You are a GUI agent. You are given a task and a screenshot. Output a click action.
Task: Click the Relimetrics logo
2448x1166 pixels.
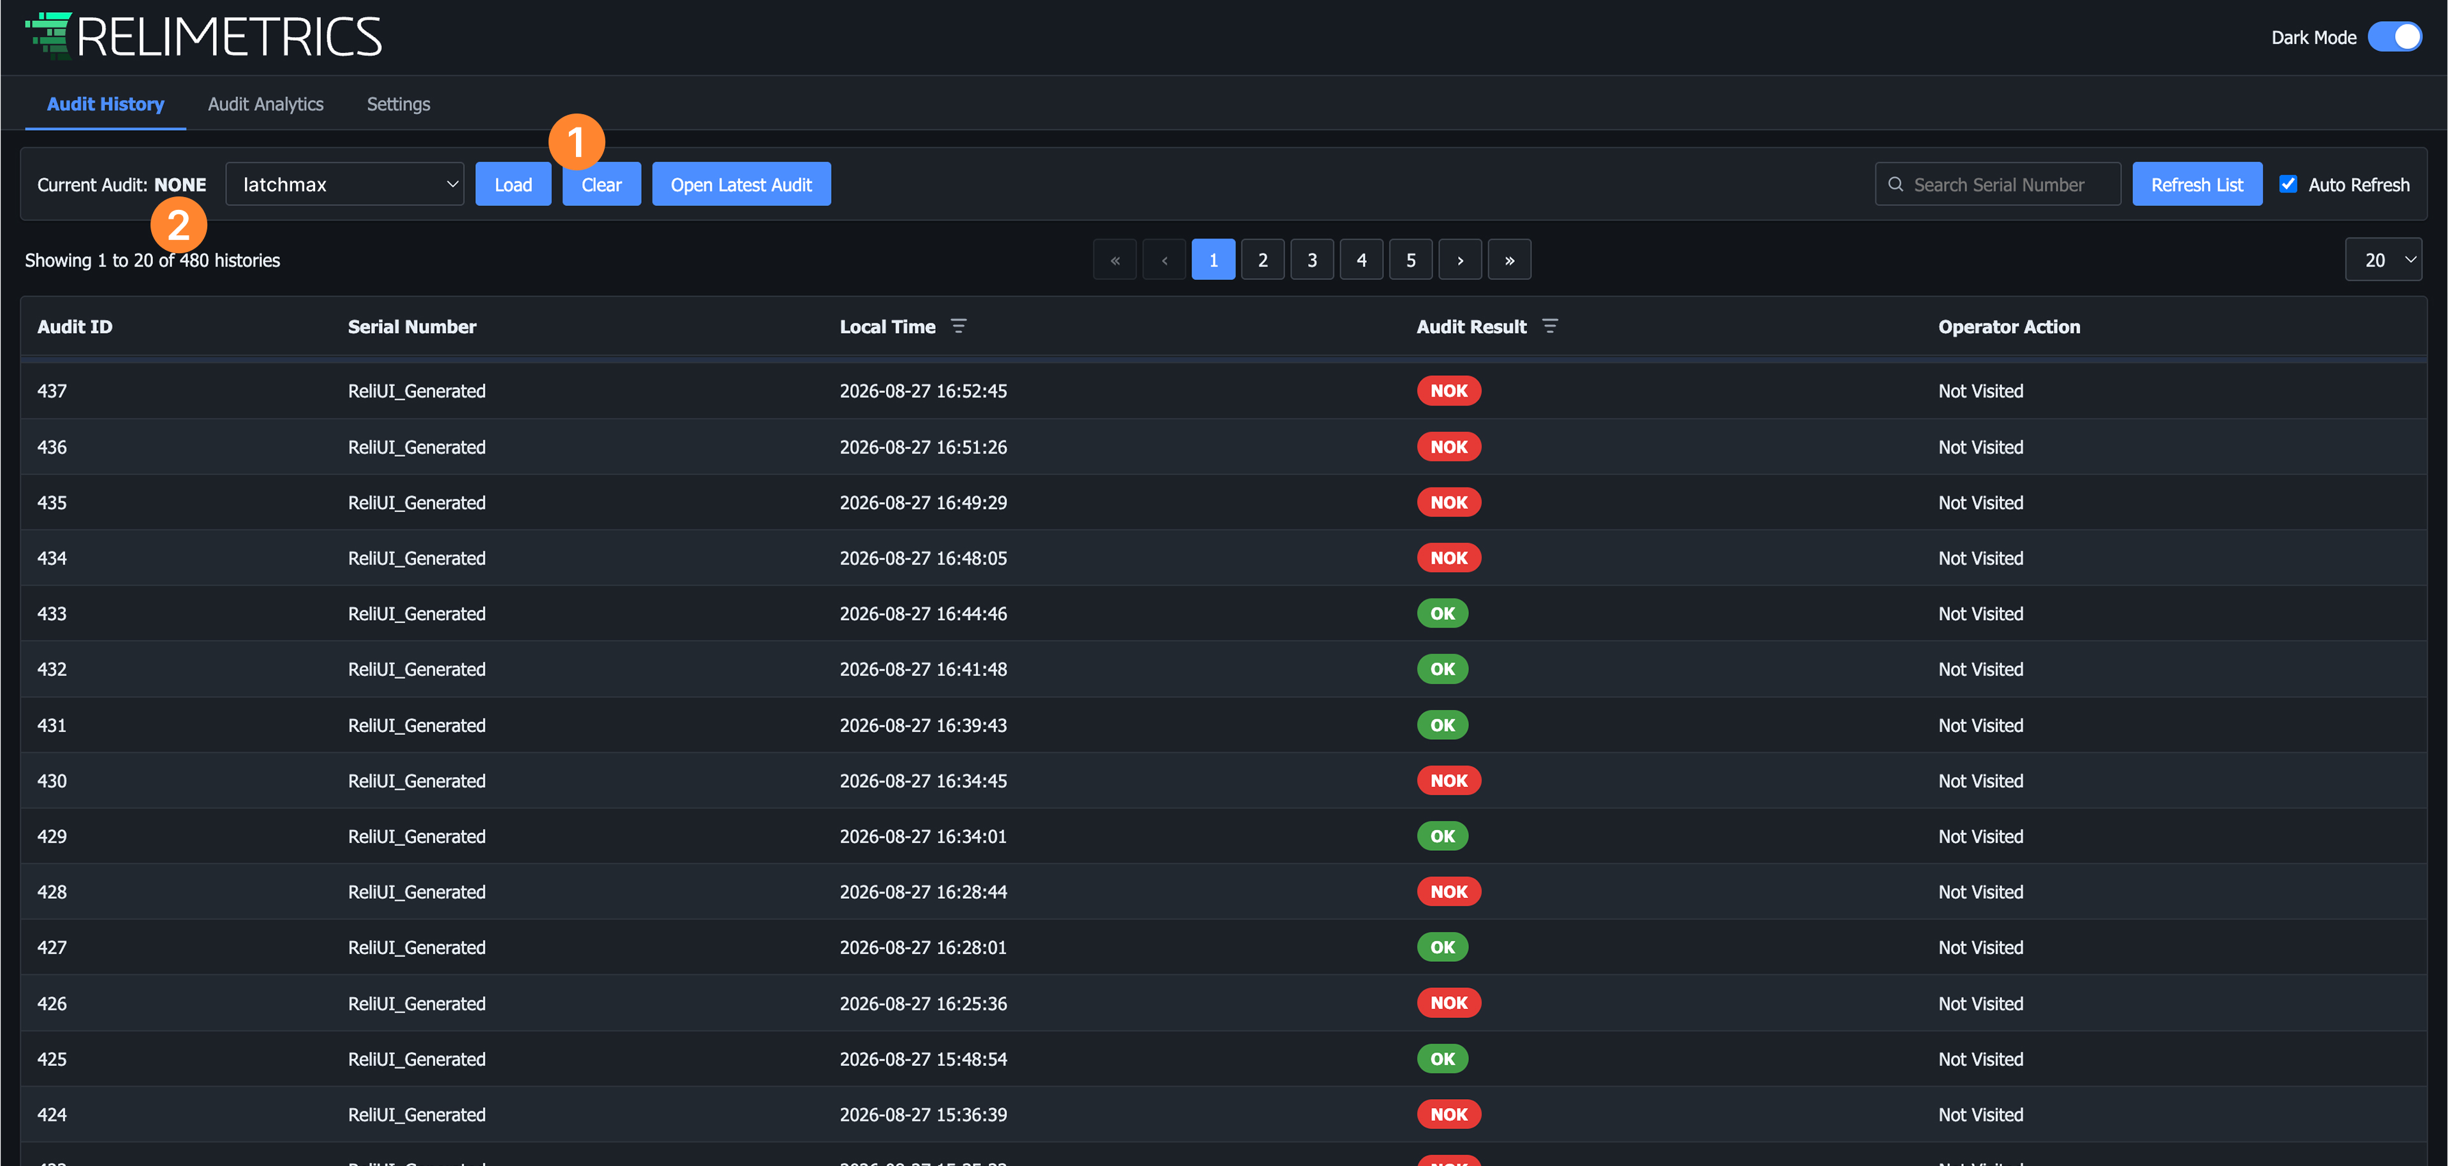click(x=203, y=37)
